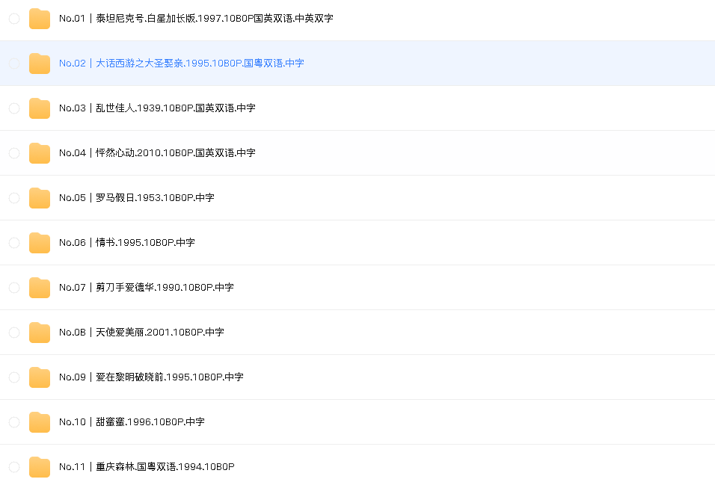715x488 pixels.
Task: Open folder icon for No.02 大话西游之大圣娶亲
Action: tap(40, 64)
